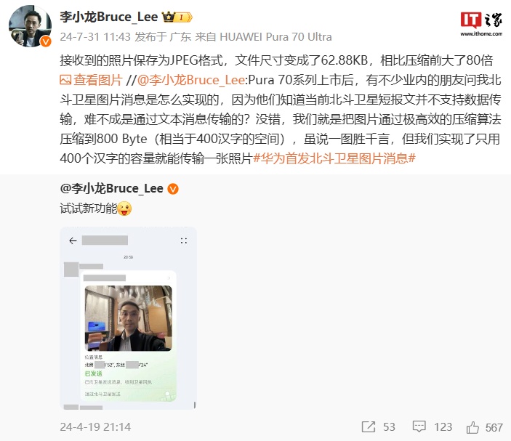
Task: Click four-dot menu icon in chat screenshot
Action: (184, 241)
